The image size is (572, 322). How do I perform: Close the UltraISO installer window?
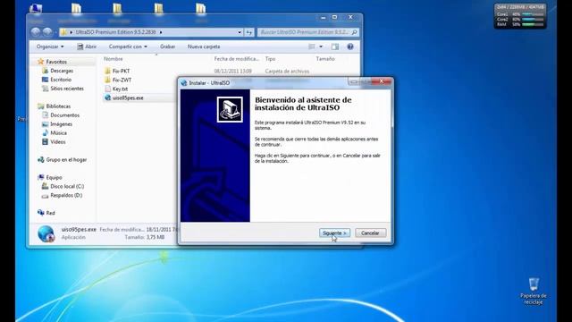(x=382, y=81)
